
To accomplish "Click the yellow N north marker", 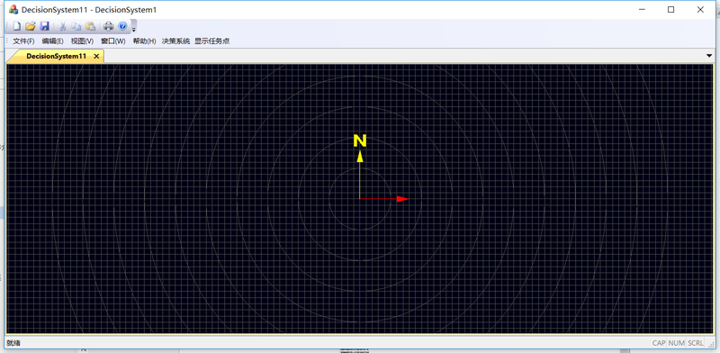I will click(360, 141).
